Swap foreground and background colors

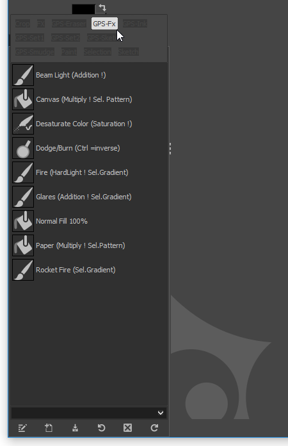click(102, 8)
